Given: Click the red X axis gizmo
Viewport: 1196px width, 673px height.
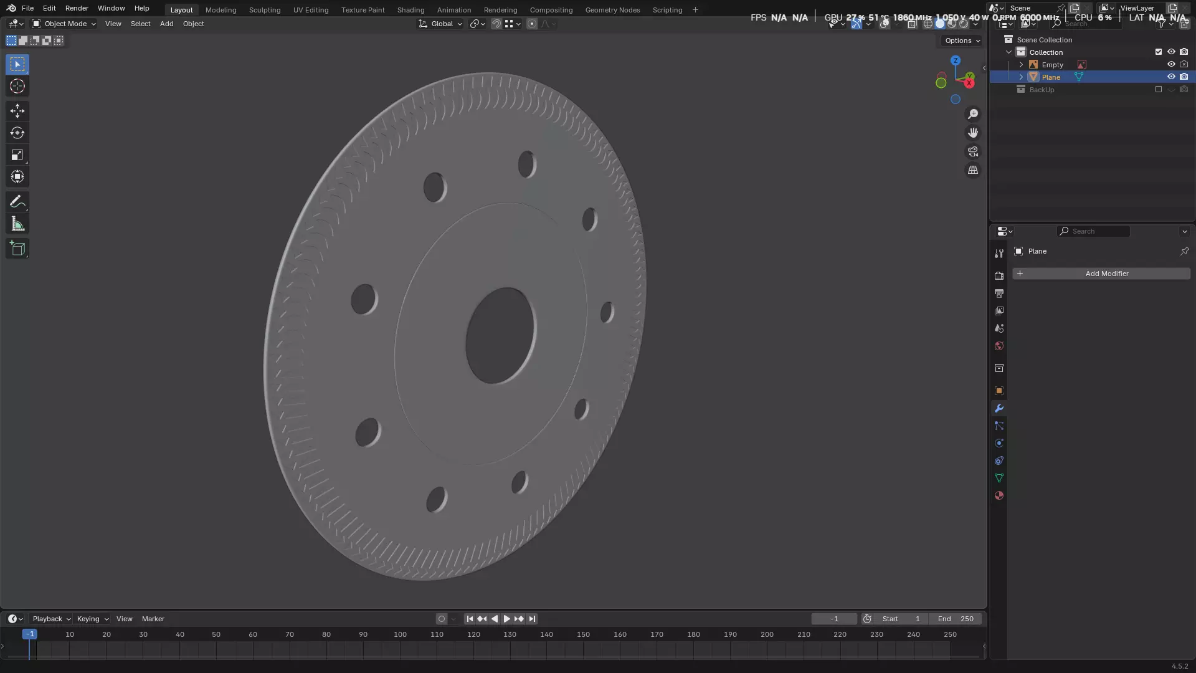Looking at the screenshot, I should [x=969, y=83].
